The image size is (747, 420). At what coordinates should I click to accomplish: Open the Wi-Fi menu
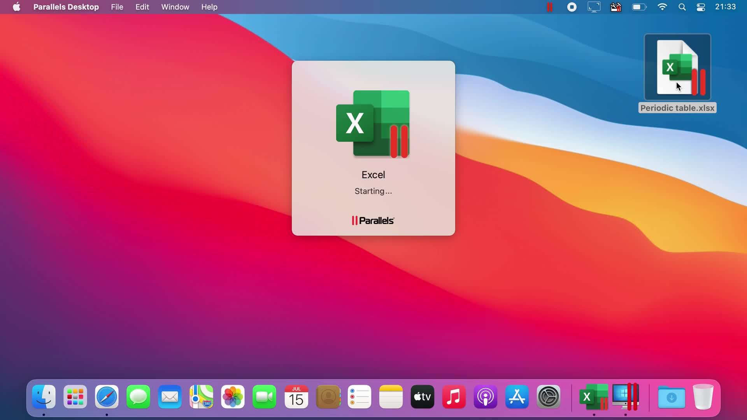pyautogui.click(x=662, y=7)
